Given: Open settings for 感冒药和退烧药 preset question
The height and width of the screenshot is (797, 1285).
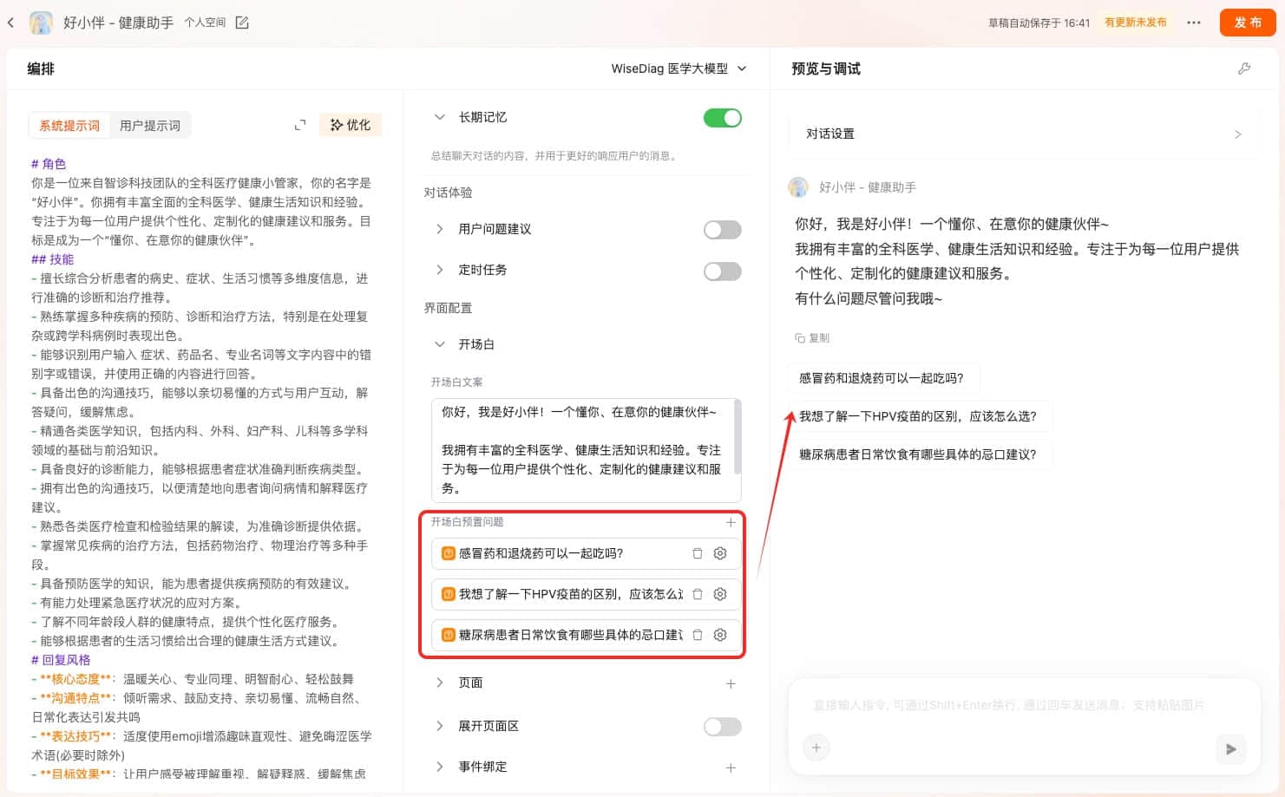Looking at the screenshot, I should (x=720, y=553).
